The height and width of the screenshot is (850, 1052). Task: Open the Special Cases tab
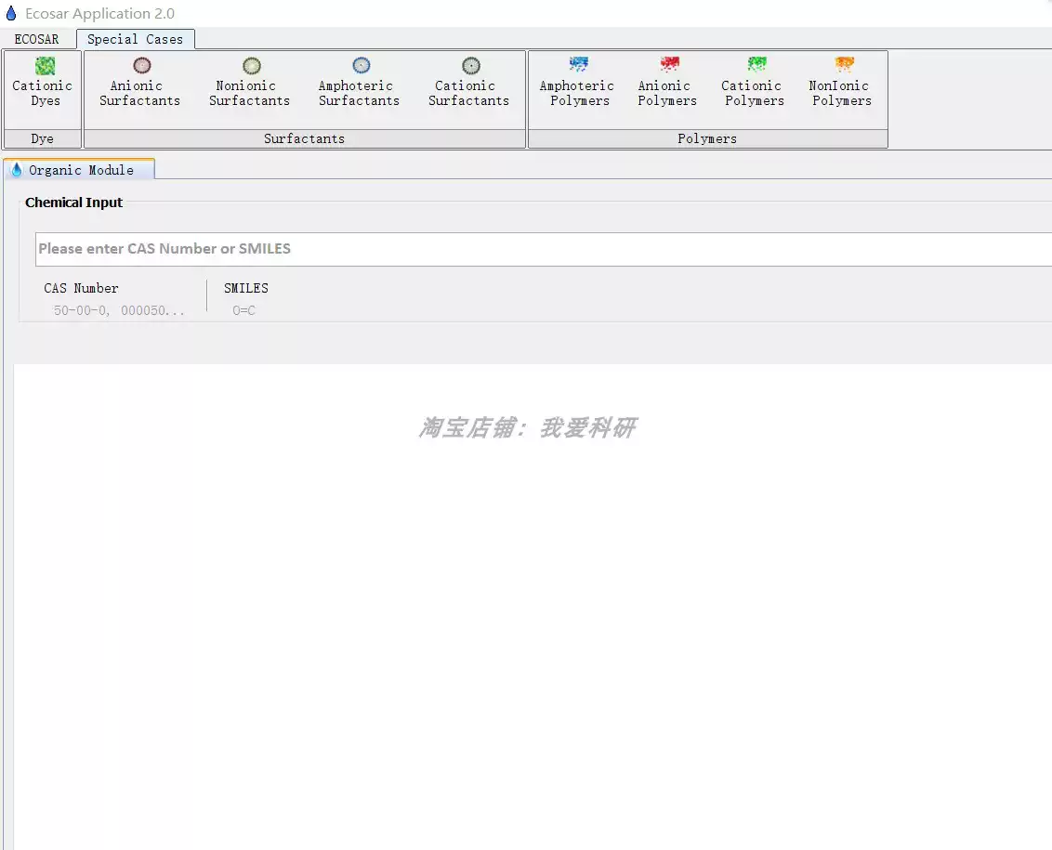pos(136,39)
